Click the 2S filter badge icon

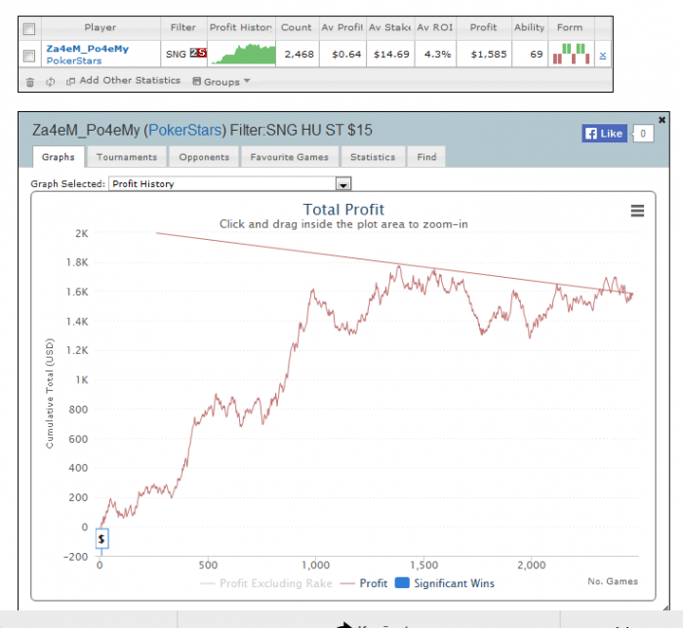[x=198, y=53]
